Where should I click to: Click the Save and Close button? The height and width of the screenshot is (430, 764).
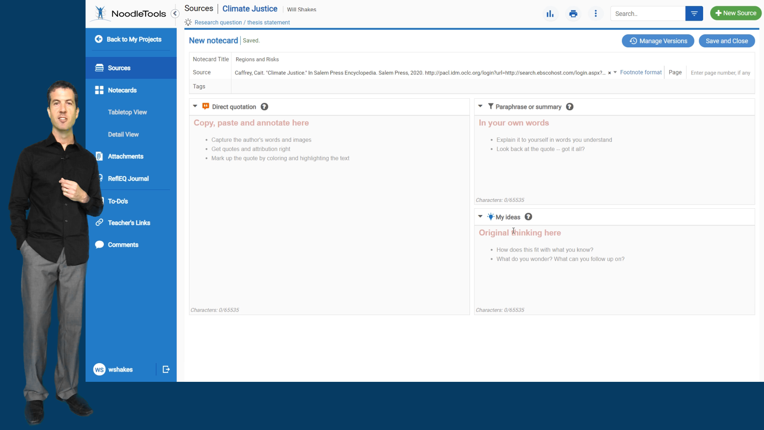(x=727, y=41)
